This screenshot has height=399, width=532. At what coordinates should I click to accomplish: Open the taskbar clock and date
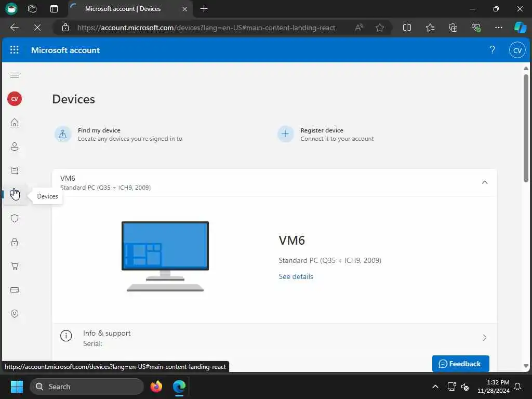(494, 387)
